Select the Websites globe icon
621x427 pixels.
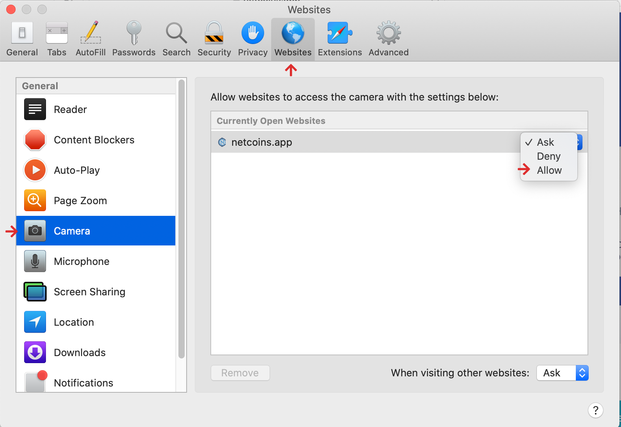[293, 33]
